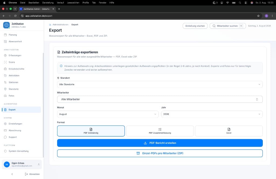Viewport: 276px width, 179px height.
Task: Click the Stationen sidebar icon
Action: (5, 82)
